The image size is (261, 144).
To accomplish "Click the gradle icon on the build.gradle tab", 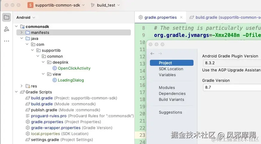I will [192, 17].
